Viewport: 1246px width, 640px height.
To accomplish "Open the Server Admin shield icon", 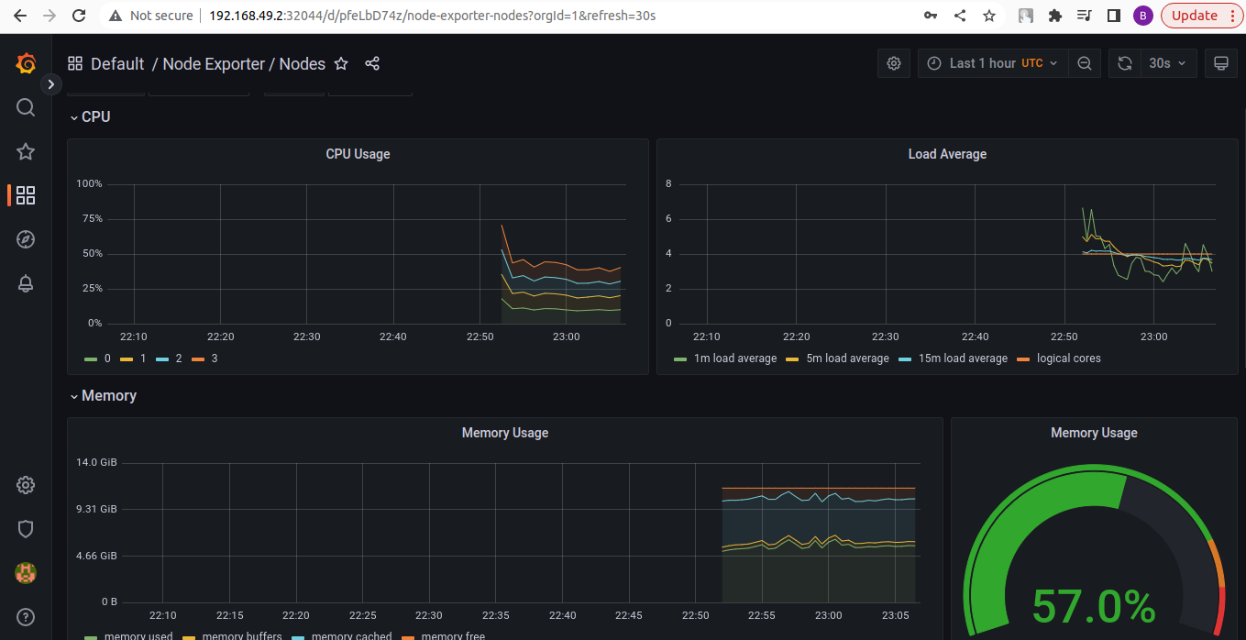I will (26, 529).
